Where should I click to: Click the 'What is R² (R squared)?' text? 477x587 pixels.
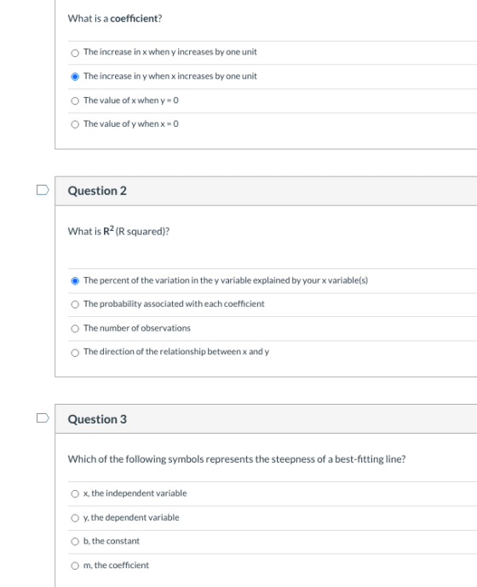118,231
